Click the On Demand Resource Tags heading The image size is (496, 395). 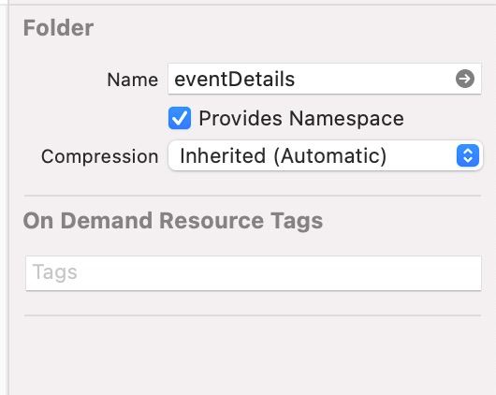click(173, 221)
